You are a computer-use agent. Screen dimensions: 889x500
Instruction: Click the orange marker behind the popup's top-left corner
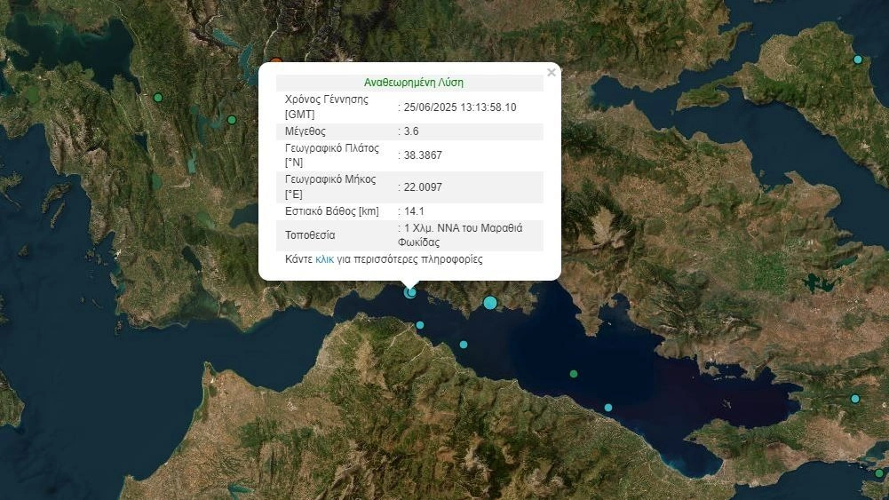pyautogui.click(x=276, y=62)
